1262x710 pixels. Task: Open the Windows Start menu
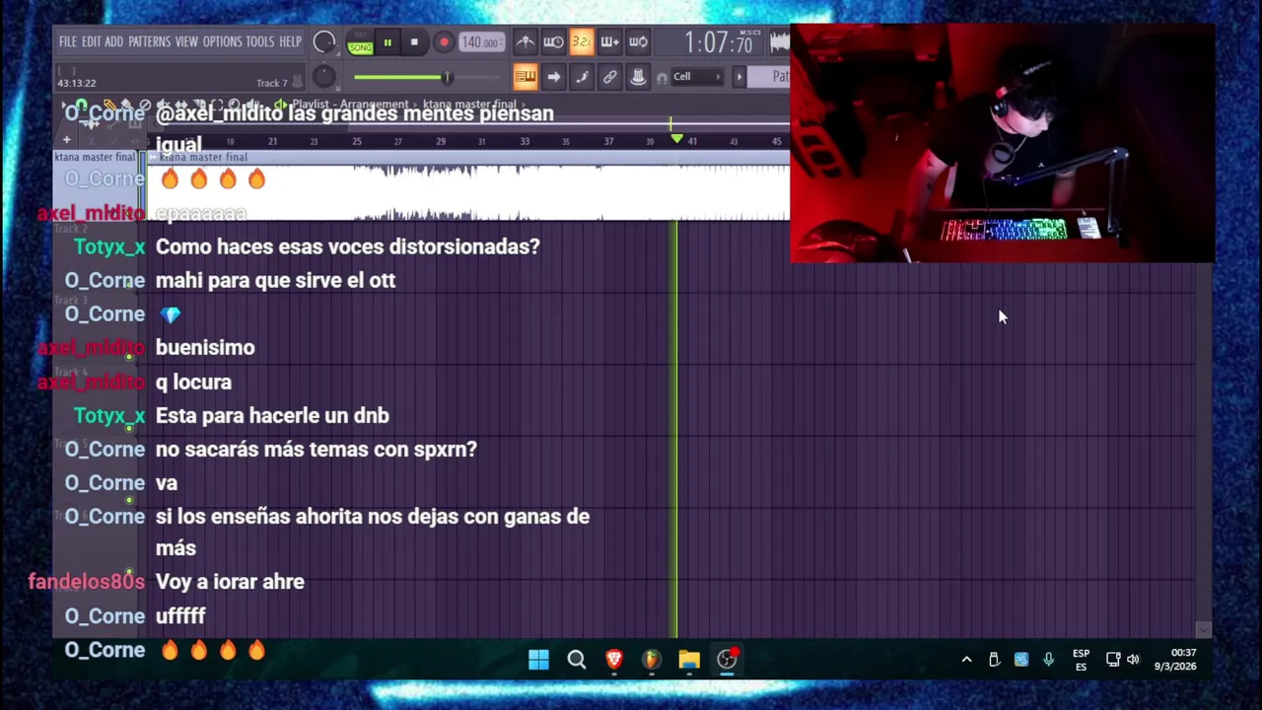click(538, 660)
